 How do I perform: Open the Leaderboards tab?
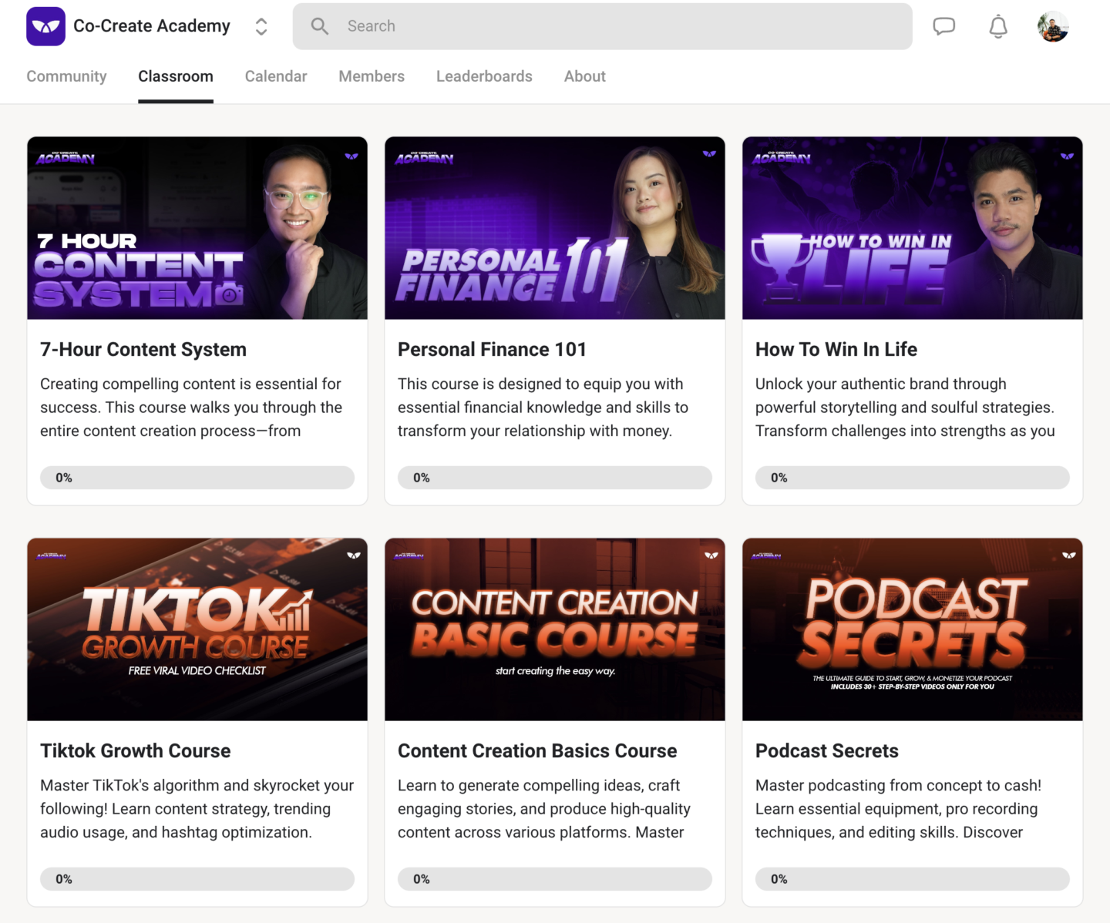click(484, 76)
